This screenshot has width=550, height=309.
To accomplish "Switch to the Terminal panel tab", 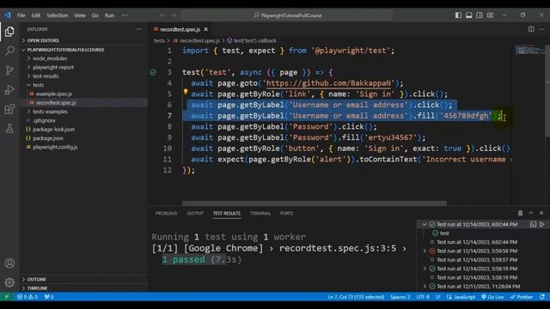I will tap(260, 213).
